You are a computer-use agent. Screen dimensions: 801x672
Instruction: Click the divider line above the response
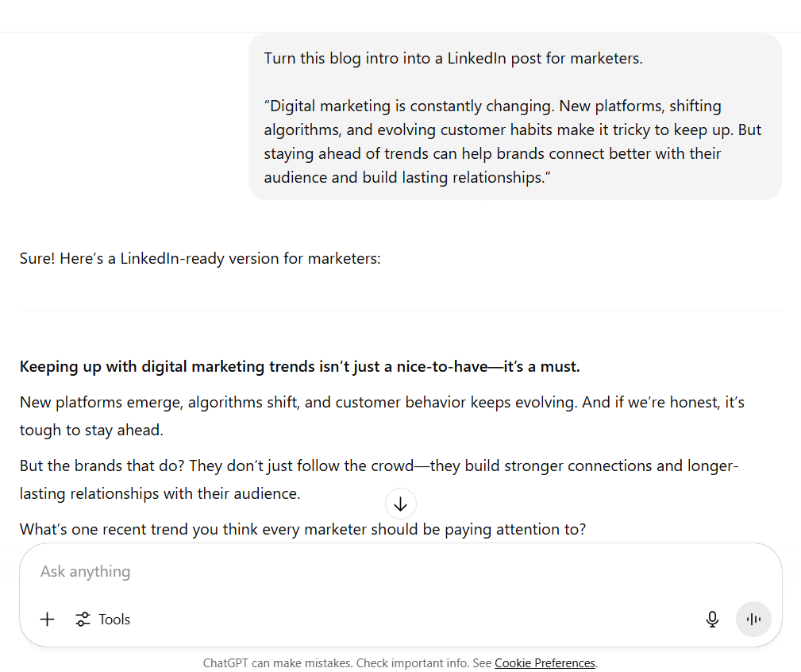coord(400,311)
